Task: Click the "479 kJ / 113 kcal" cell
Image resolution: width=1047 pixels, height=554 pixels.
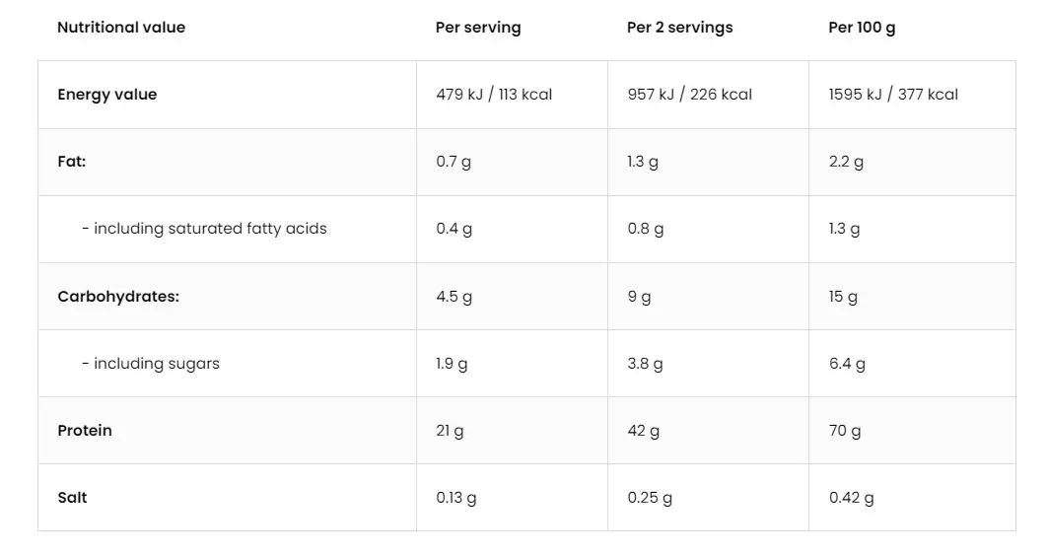Action: (x=494, y=95)
